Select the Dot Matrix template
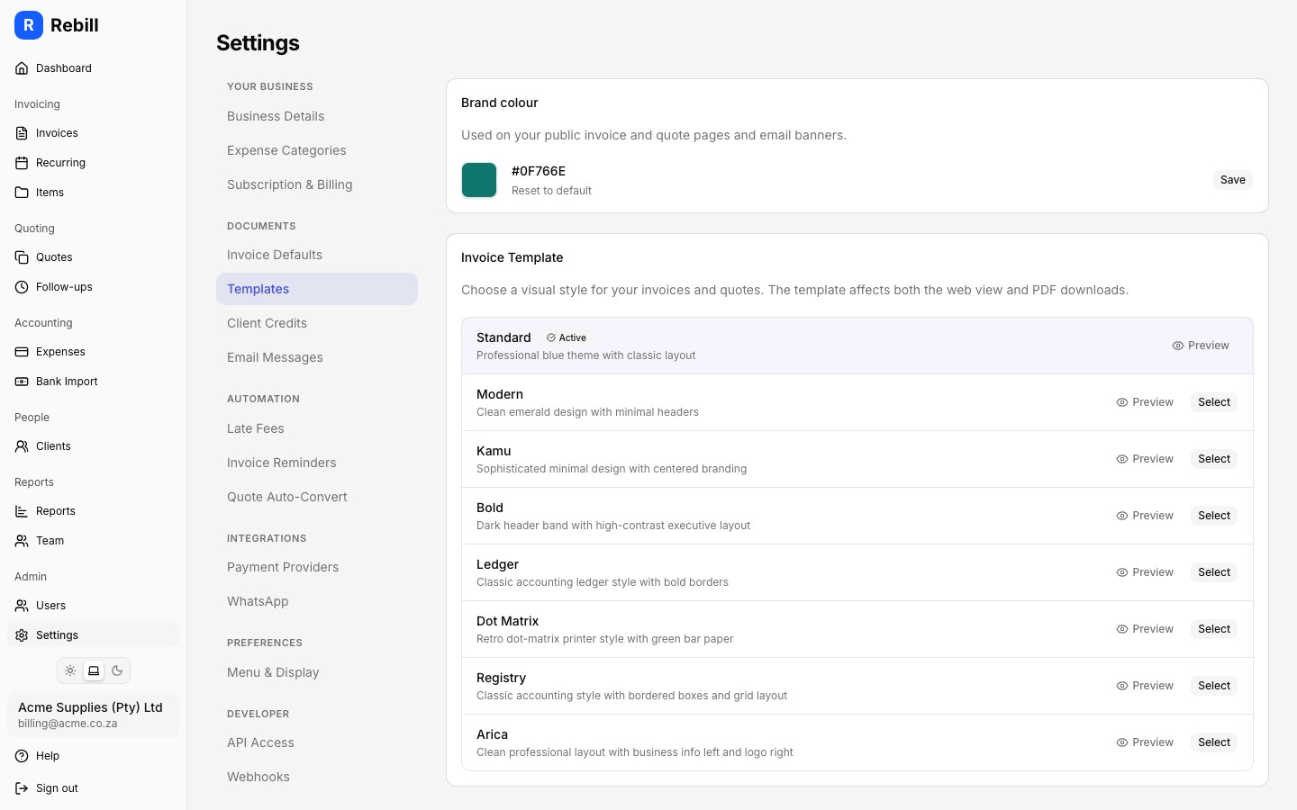 point(1214,629)
